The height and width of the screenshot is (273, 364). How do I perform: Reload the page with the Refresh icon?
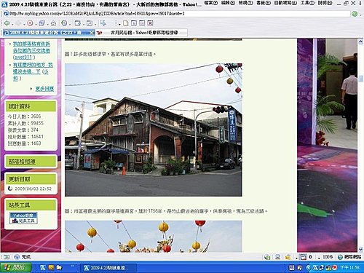click(x=41, y=23)
